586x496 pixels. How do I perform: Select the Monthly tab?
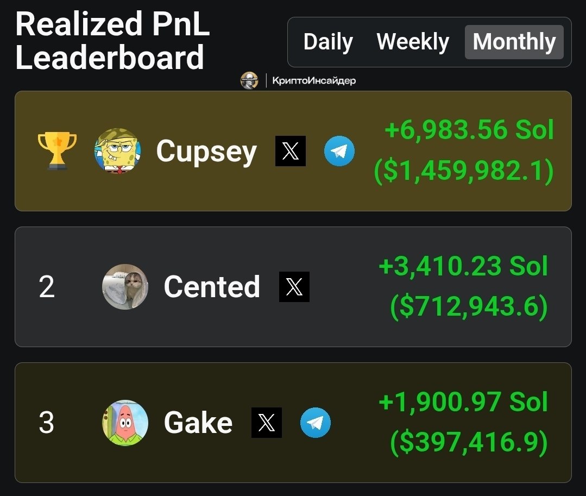pyautogui.click(x=514, y=42)
